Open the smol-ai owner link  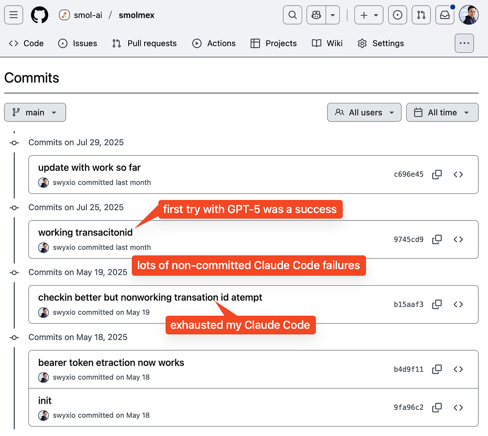[x=88, y=15]
